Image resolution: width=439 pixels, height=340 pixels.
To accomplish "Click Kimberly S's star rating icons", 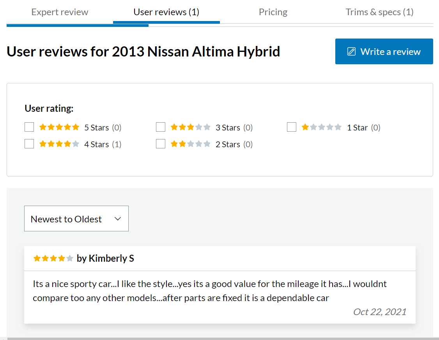I will pyautogui.click(x=53, y=258).
